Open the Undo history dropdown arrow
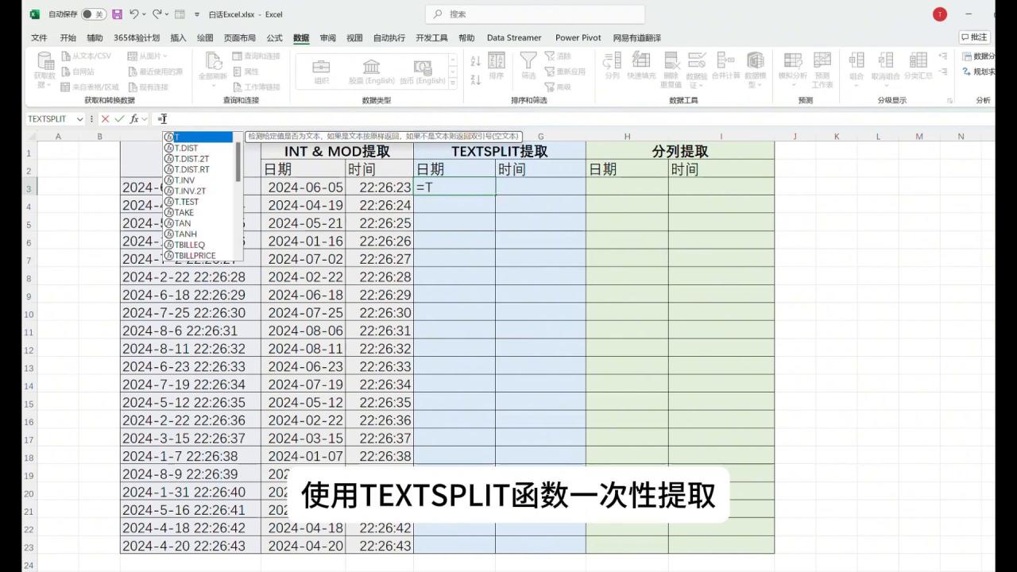 (145, 14)
